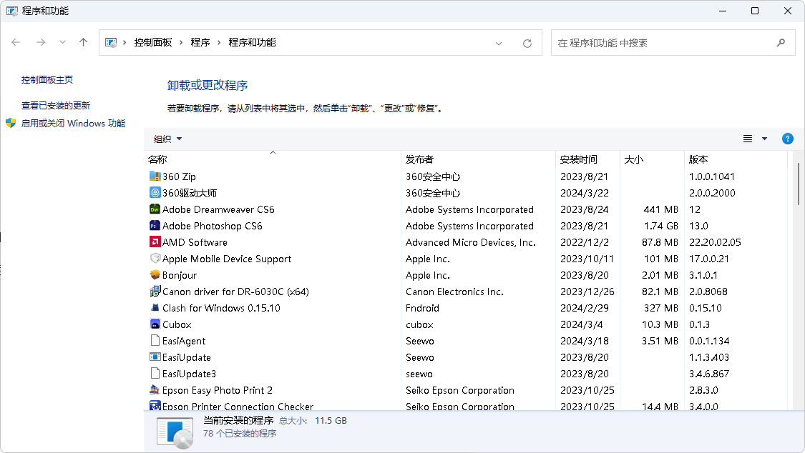Click the Adobe Photoshop CS6 name
805x453 pixels.
(x=212, y=226)
